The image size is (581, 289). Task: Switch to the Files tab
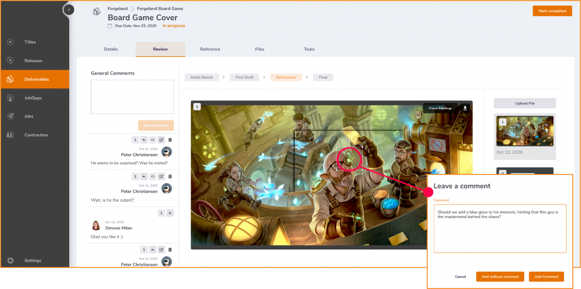coord(260,49)
